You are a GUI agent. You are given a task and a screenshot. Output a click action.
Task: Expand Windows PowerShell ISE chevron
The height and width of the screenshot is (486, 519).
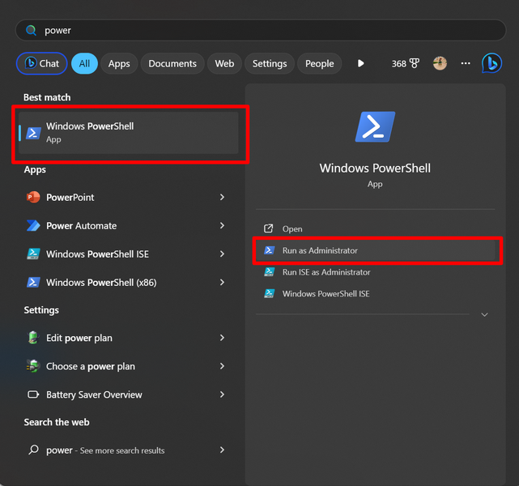pyautogui.click(x=222, y=254)
